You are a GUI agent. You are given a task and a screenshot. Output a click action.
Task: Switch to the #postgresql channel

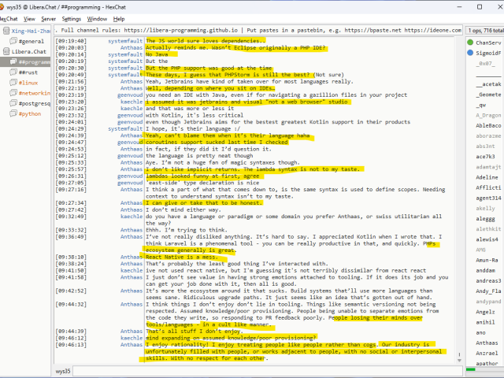[34, 102]
